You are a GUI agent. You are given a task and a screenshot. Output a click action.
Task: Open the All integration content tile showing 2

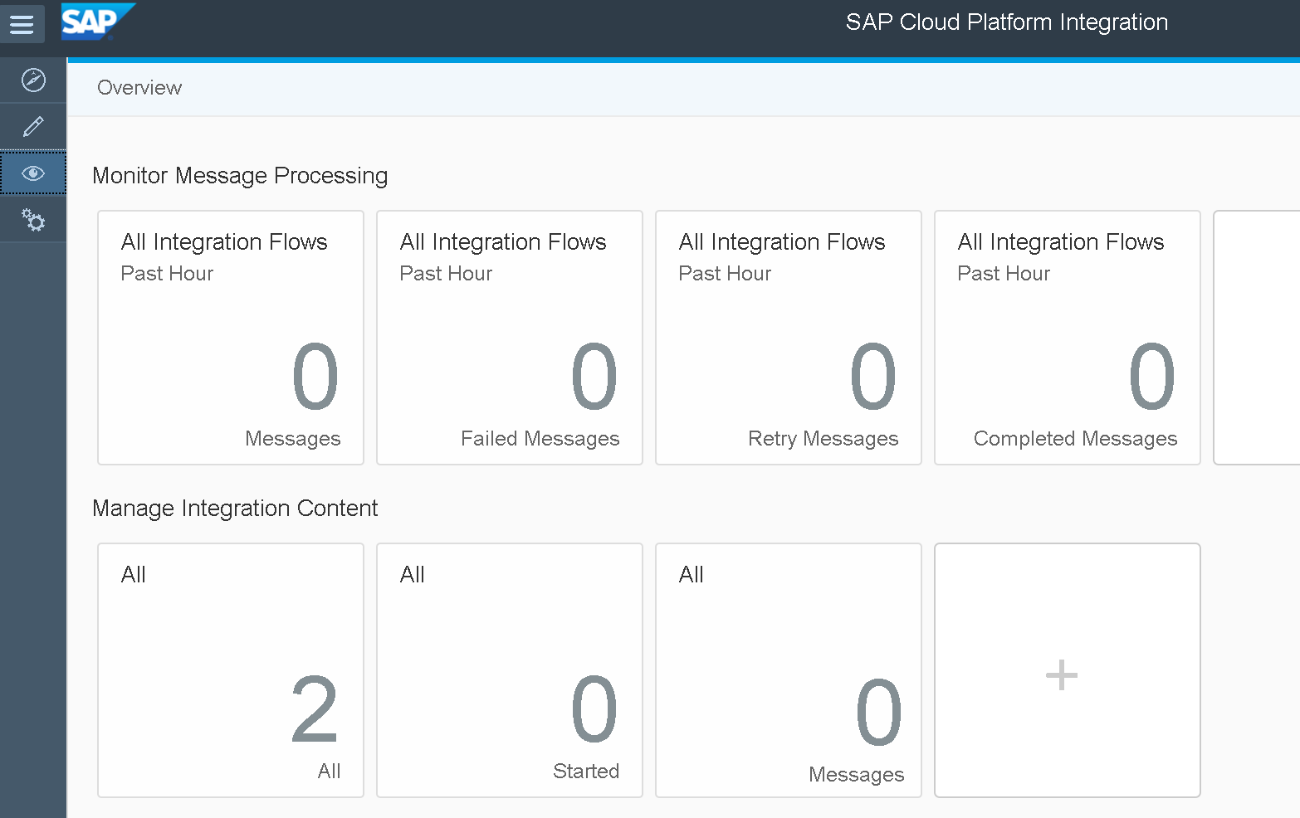tap(231, 670)
